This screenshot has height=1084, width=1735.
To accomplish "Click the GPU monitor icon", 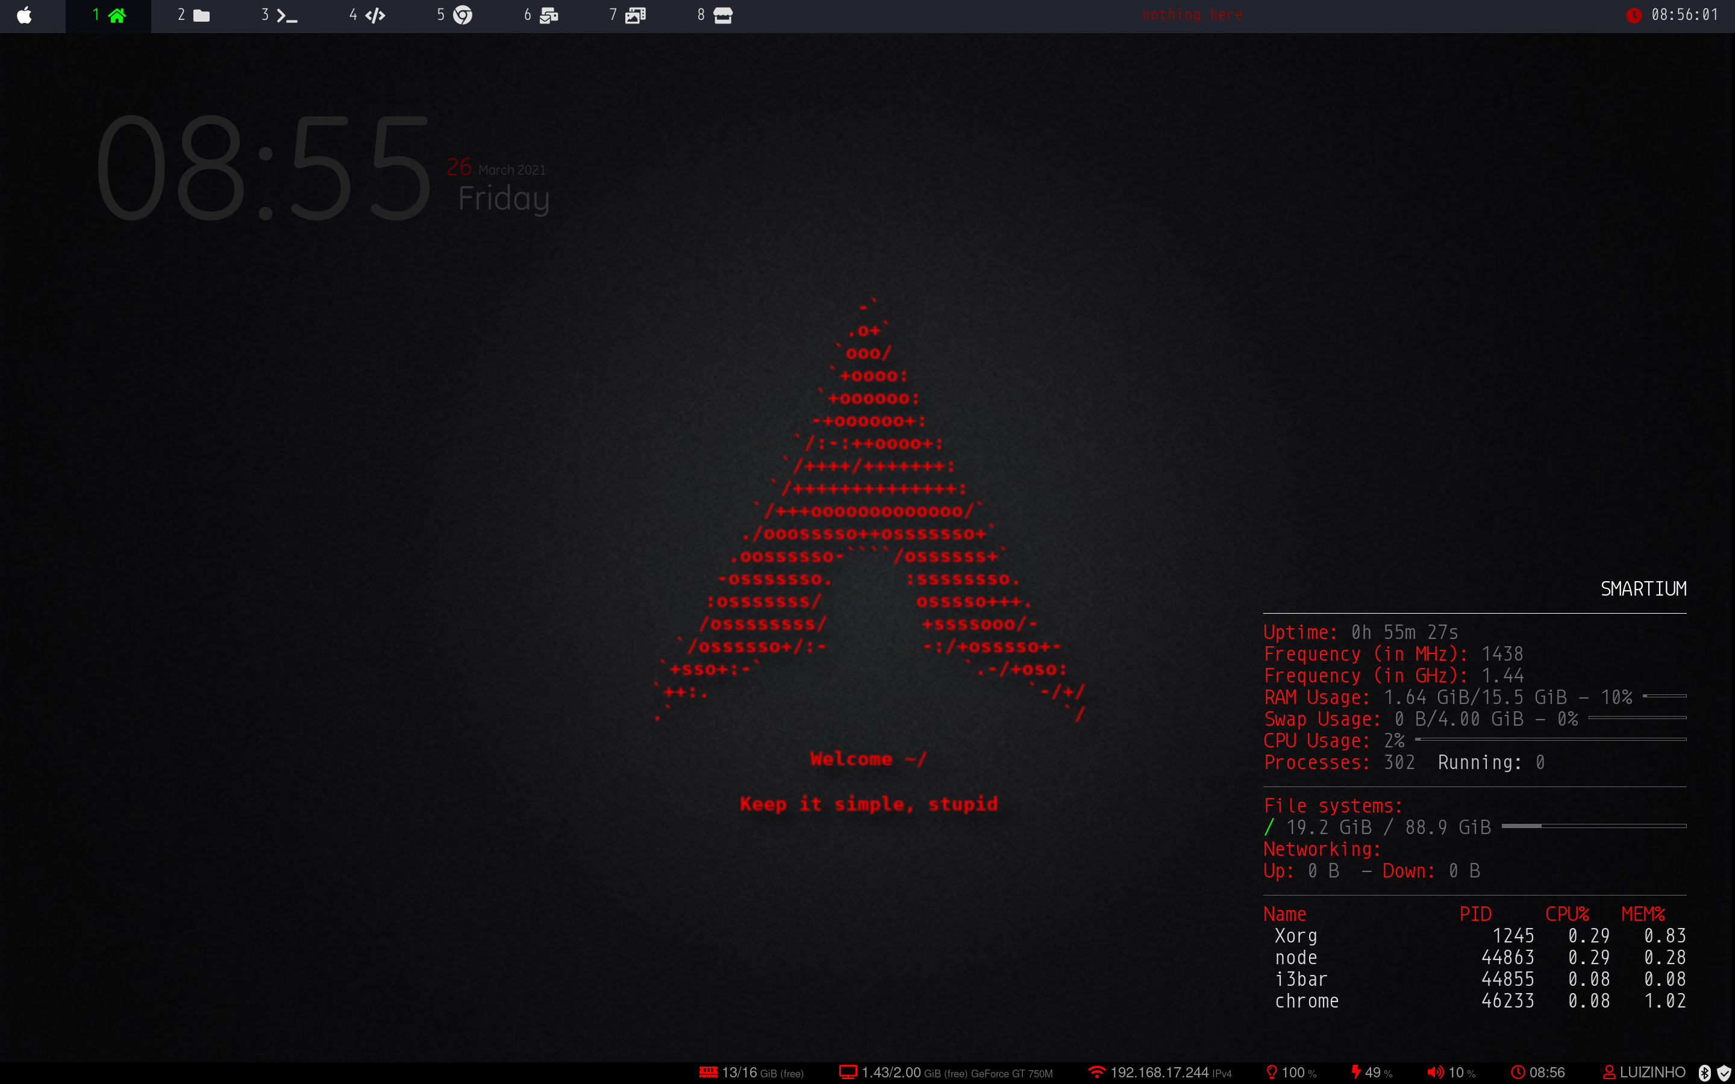I will (848, 1072).
